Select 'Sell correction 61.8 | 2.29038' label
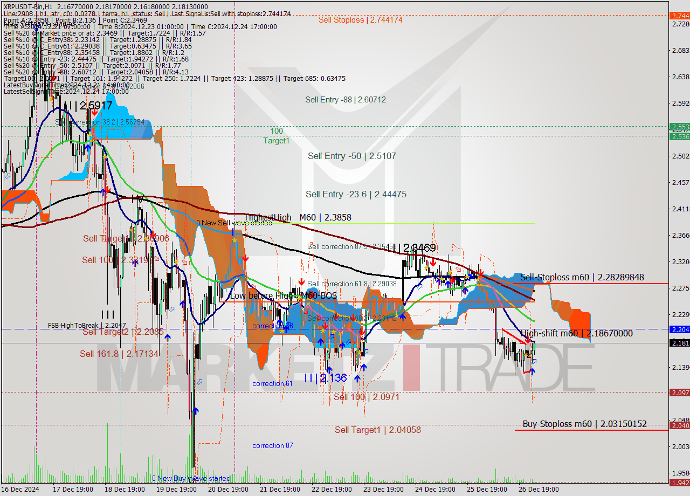Screen dimensions: 690x496 point(351,284)
